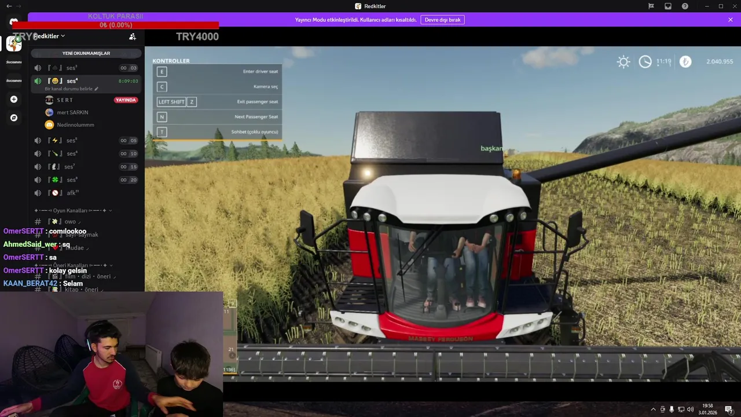Click the C key Kamera seç hint
This screenshot has width=741, height=417.
coord(218,87)
